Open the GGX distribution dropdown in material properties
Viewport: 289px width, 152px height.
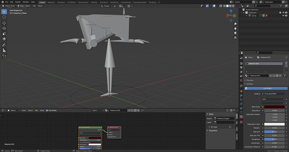274,99
